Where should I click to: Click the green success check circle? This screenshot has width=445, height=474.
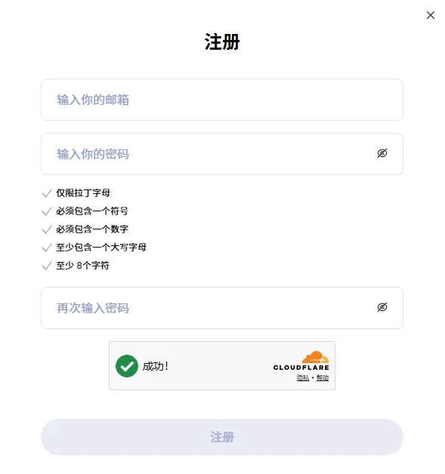(x=127, y=366)
